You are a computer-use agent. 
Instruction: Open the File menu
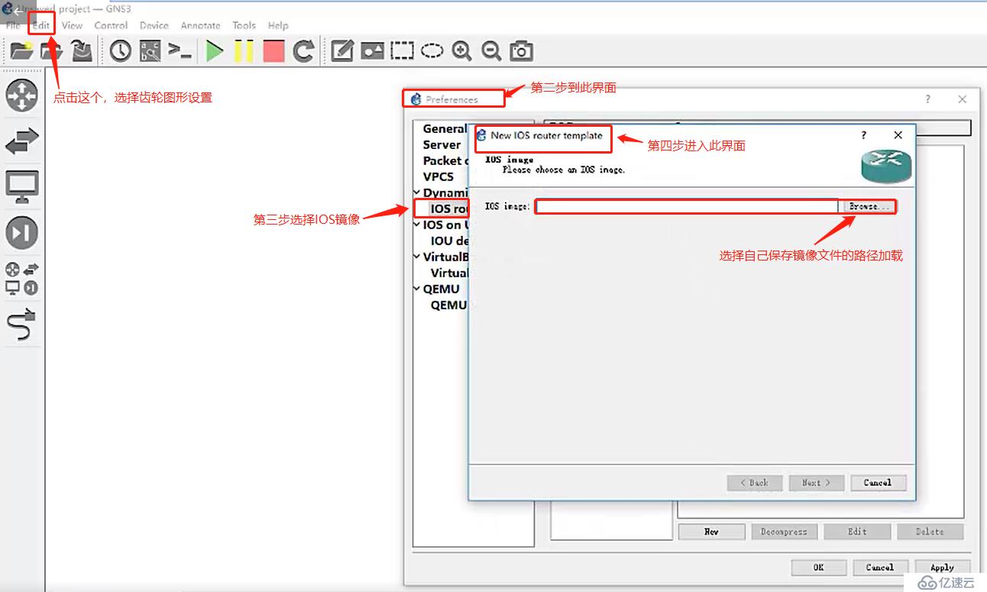(13, 25)
